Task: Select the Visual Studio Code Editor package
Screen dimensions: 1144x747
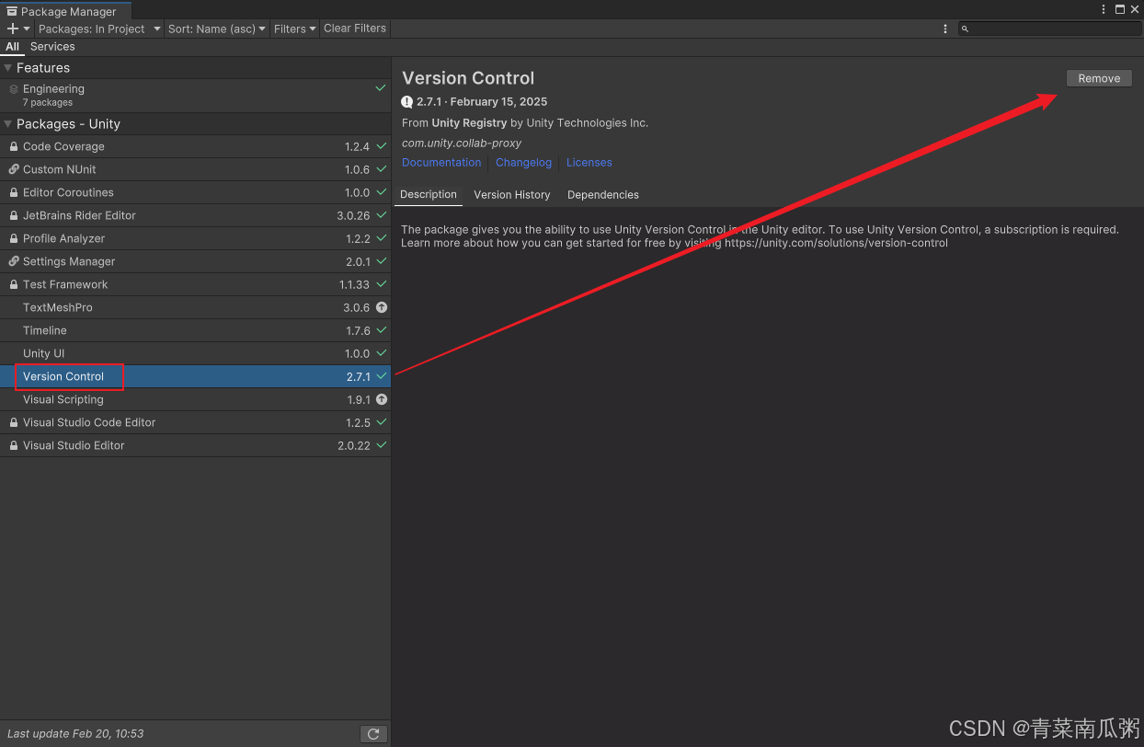Action: [x=195, y=422]
